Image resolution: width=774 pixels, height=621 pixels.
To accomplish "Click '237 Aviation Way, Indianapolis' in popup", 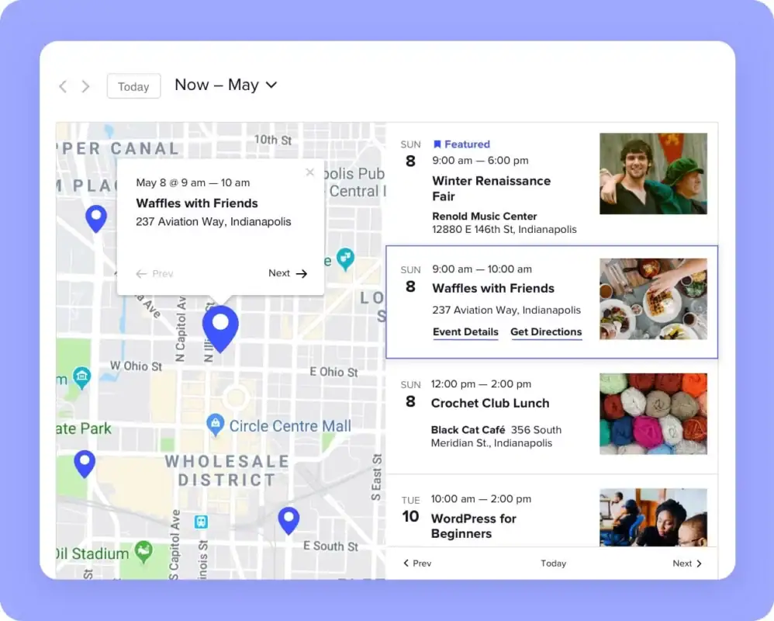I will pyautogui.click(x=213, y=222).
